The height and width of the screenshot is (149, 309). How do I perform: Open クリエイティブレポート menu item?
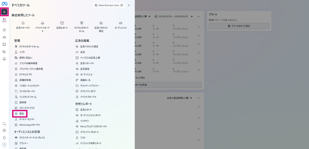[87, 132]
